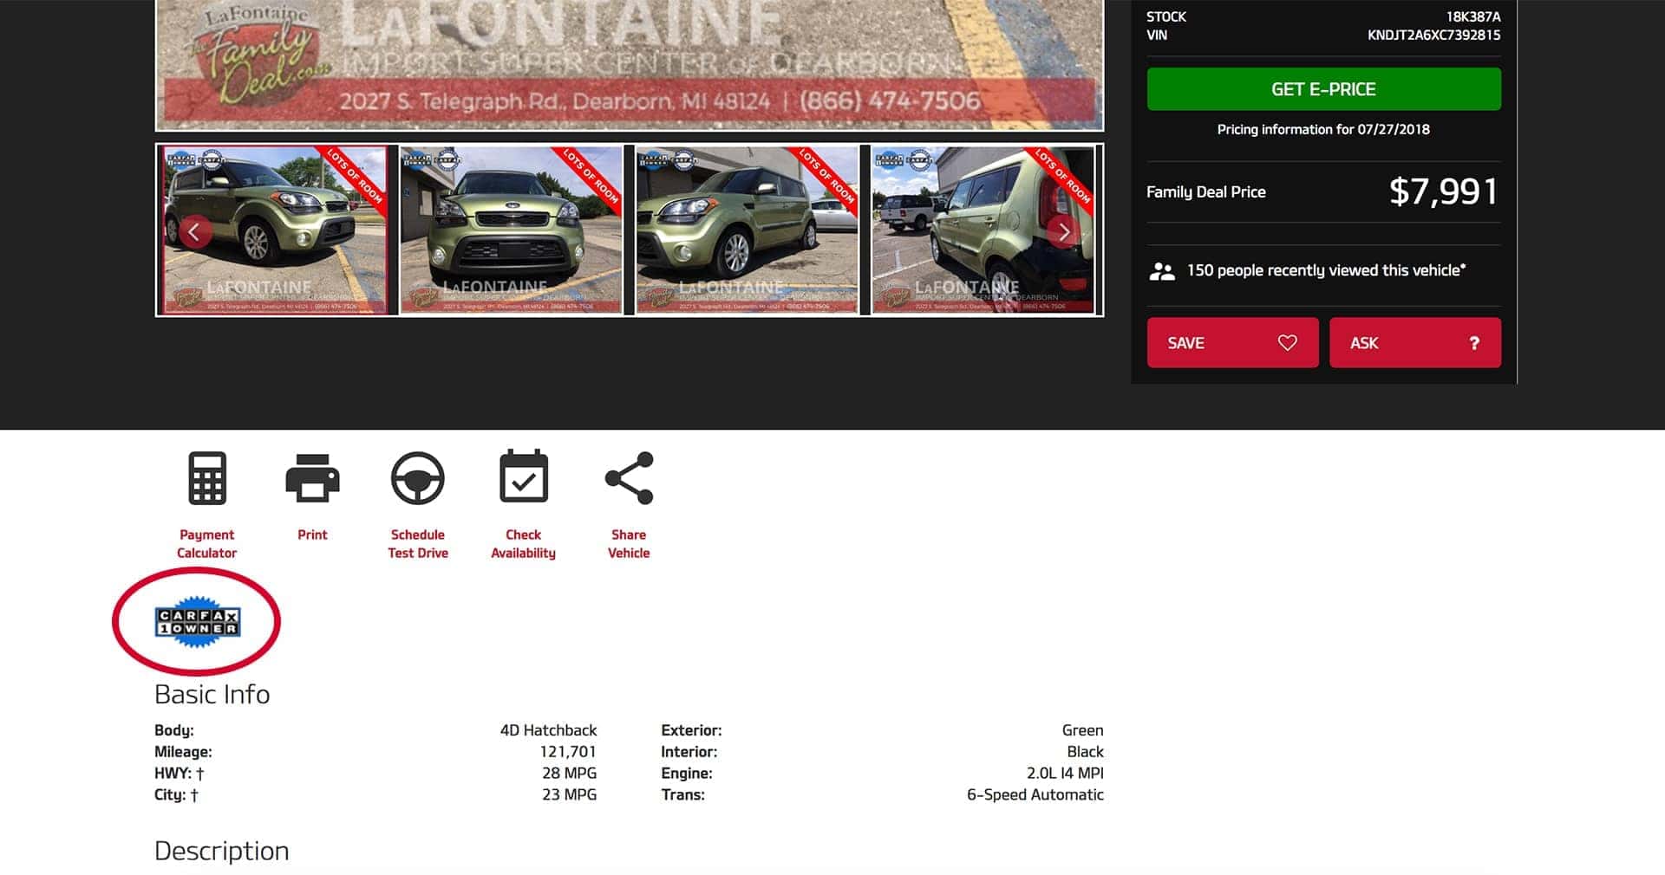This screenshot has width=1665, height=875.
Task: Click the Schedule Test Drive link text
Action: click(418, 543)
